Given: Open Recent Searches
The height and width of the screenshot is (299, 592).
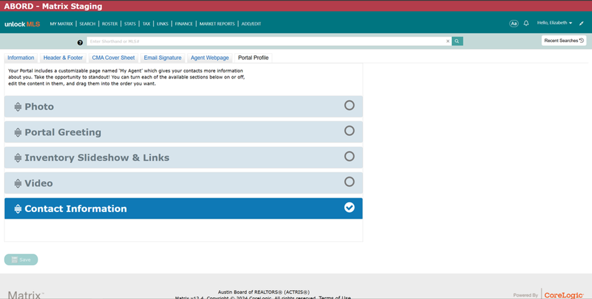Looking at the screenshot, I should 564,40.
